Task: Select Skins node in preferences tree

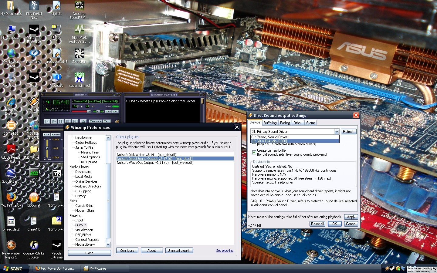Action: 73,201
